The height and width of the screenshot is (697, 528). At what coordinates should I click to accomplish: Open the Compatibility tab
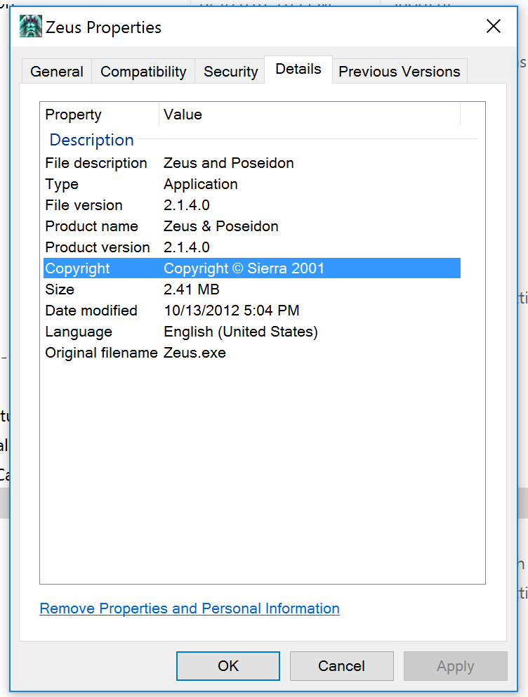[143, 71]
